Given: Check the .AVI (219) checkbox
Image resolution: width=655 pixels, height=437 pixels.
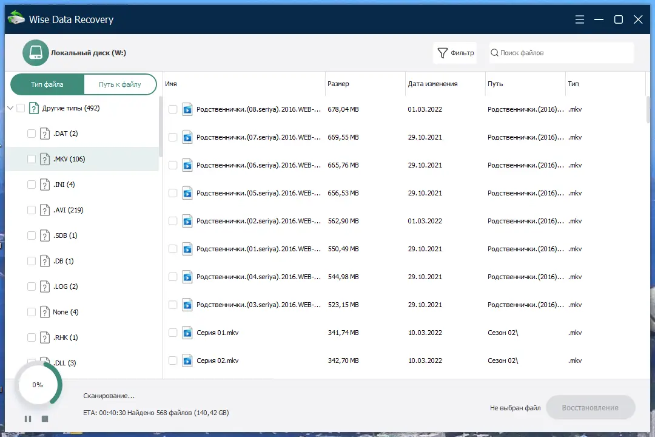Looking at the screenshot, I should point(32,211).
